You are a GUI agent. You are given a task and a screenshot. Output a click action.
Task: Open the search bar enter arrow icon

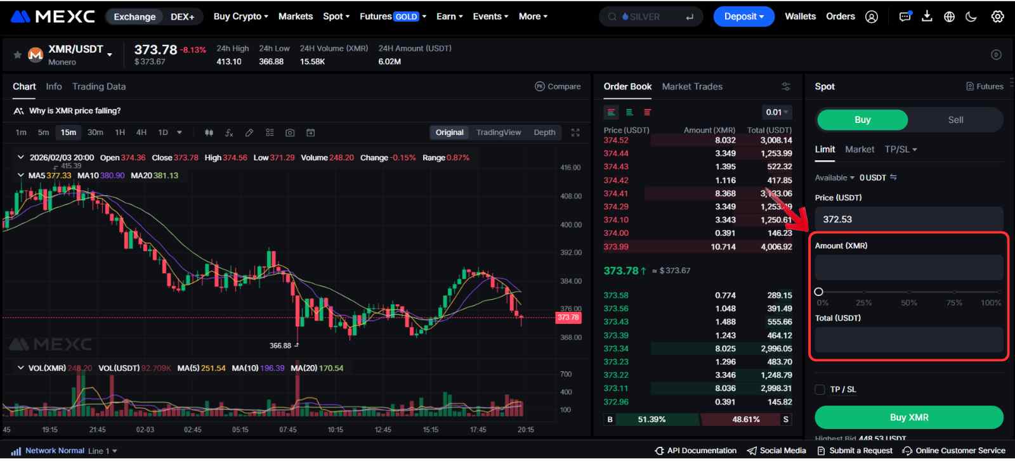(x=690, y=17)
